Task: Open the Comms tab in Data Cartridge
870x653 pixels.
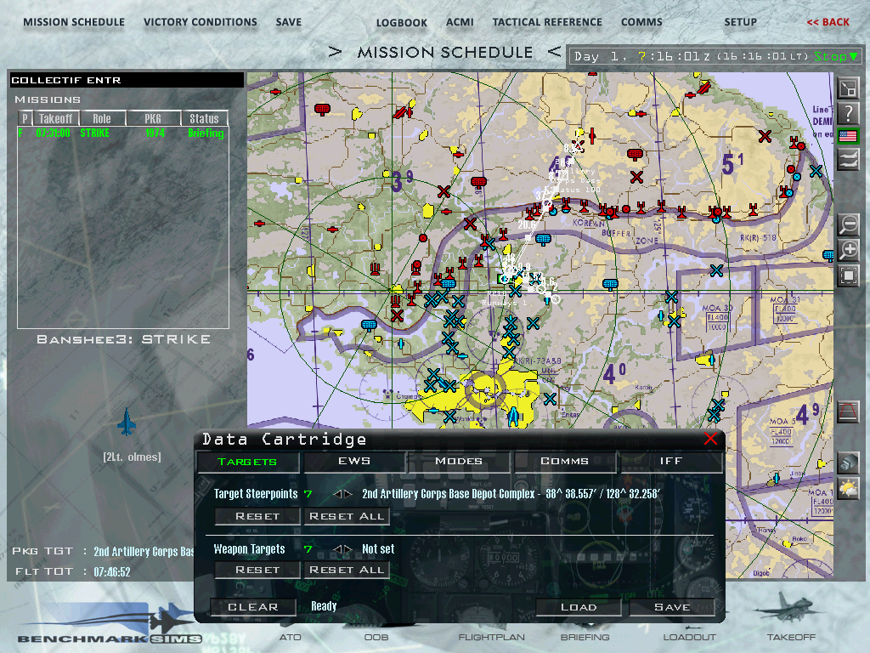Action: [x=564, y=462]
